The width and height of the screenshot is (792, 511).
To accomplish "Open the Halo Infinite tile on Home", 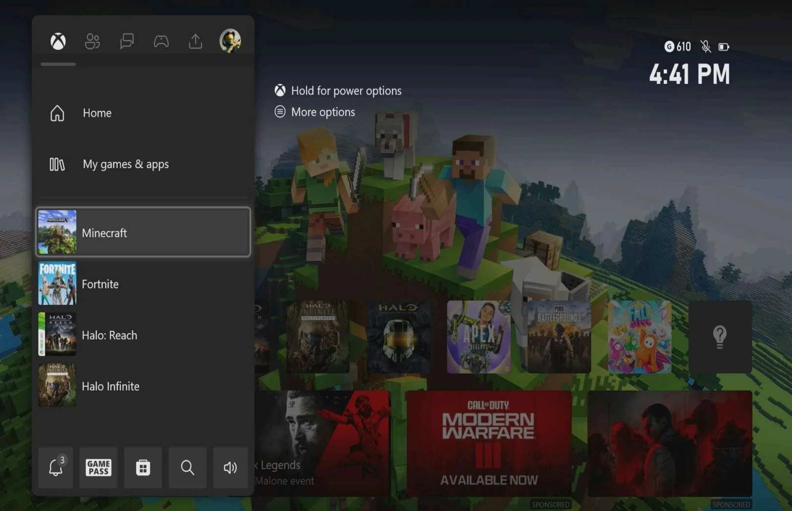I will 318,337.
